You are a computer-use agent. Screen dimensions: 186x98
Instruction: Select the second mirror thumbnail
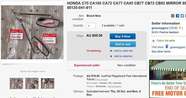(32, 83)
